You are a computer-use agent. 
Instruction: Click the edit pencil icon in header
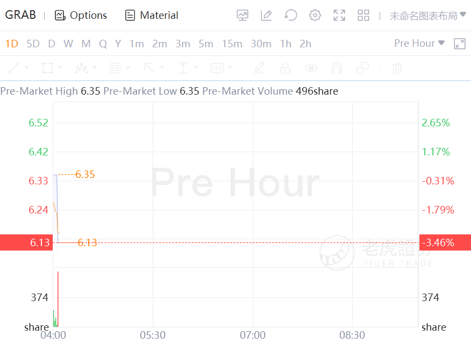[x=266, y=15]
